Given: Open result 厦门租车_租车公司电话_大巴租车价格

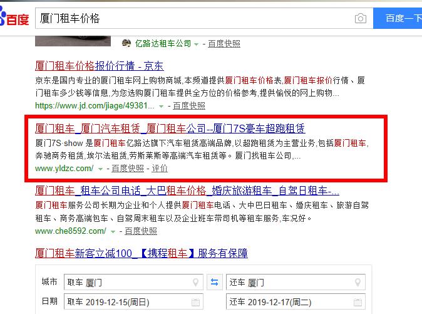Looking at the screenshot, I should click(187, 191).
